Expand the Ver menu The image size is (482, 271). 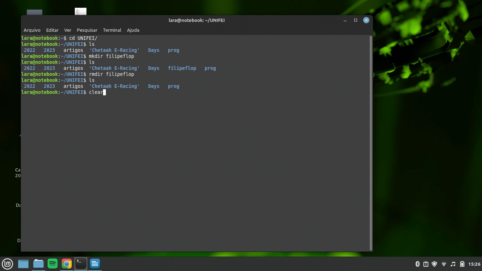pos(67,30)
